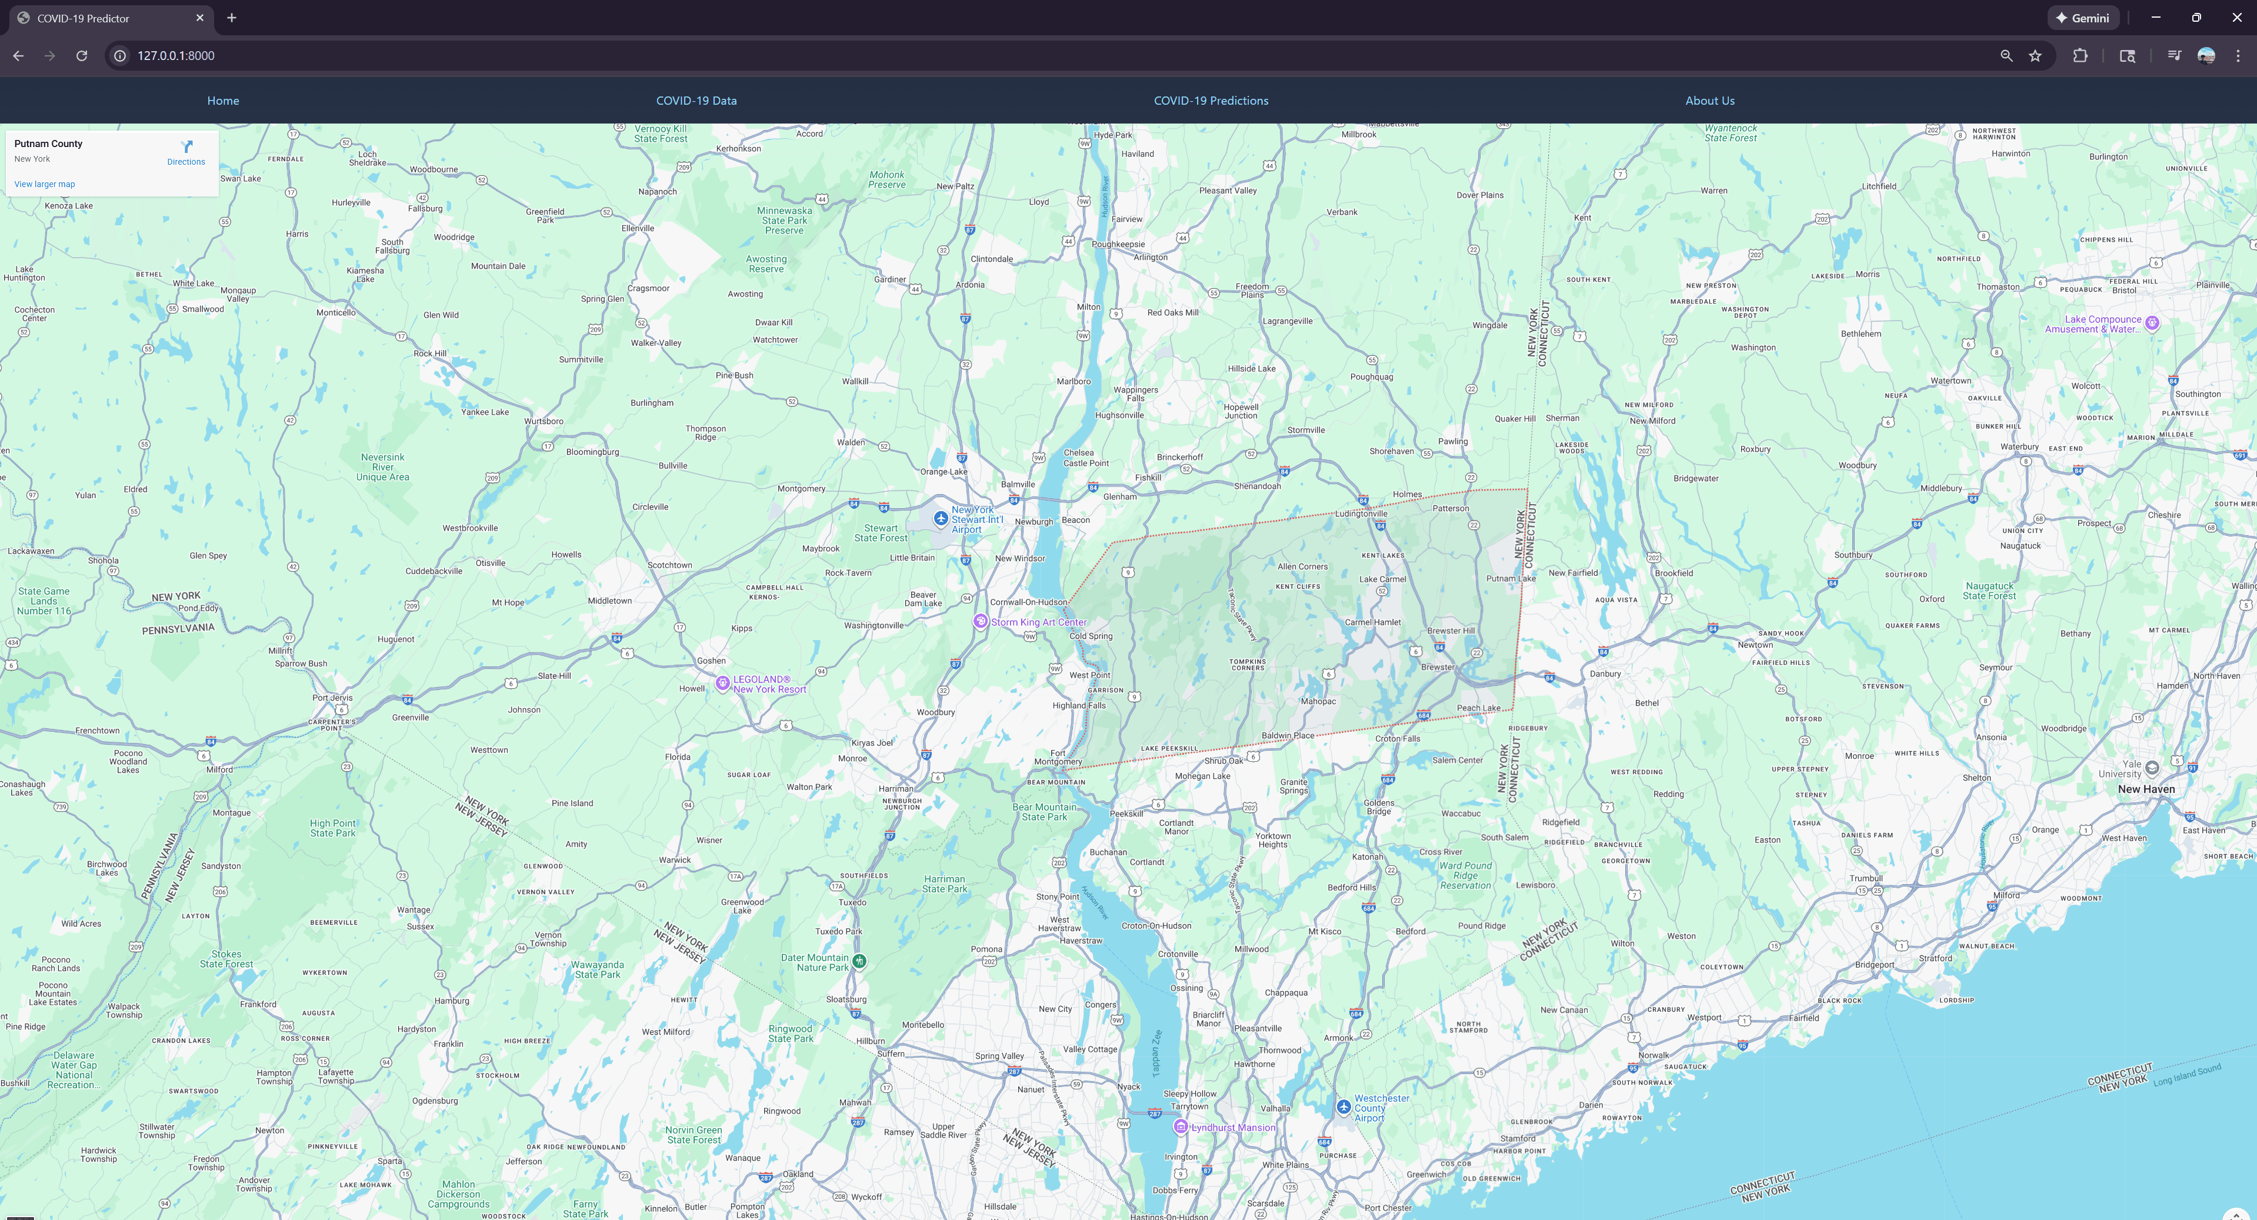Screen dimensions: 2257x1220
Task: Go to COVID-19 Predictions page
Action: click(1210, 101)
